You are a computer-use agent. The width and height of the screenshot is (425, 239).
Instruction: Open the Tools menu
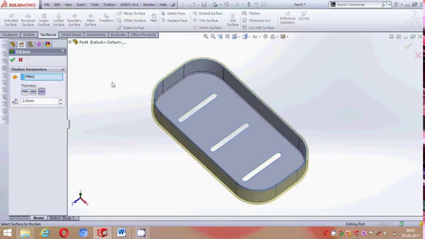[95, 5]
